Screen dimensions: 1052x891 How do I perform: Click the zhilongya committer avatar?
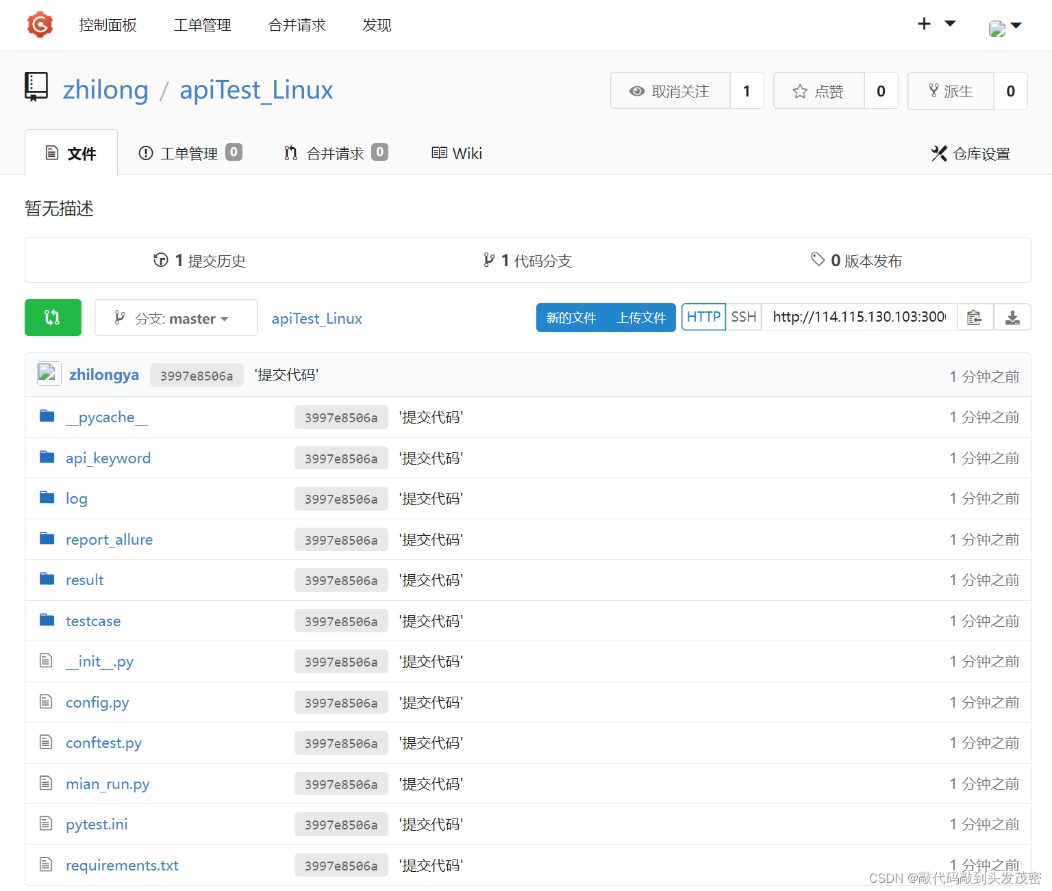tap(49, 374)
